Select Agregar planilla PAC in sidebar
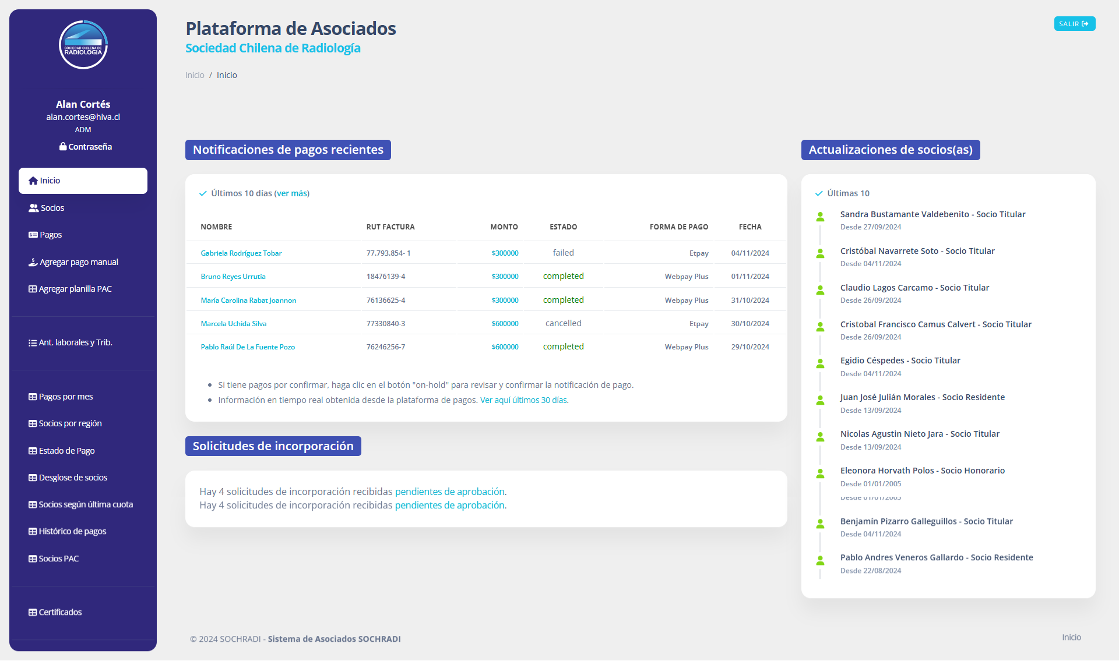 coord(75,289)
